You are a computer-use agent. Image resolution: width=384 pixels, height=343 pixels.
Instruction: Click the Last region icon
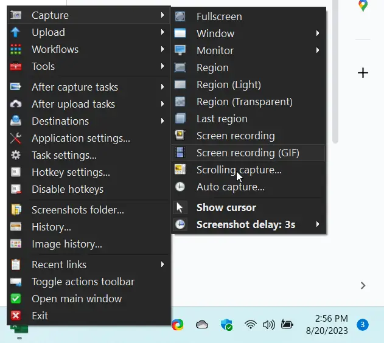180,119
